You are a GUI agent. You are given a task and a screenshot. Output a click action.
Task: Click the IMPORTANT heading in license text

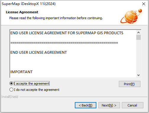coord(22,72)
